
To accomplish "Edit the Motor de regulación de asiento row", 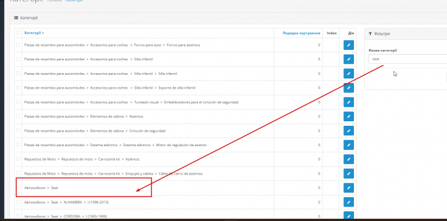I will (x=349, y=145).
